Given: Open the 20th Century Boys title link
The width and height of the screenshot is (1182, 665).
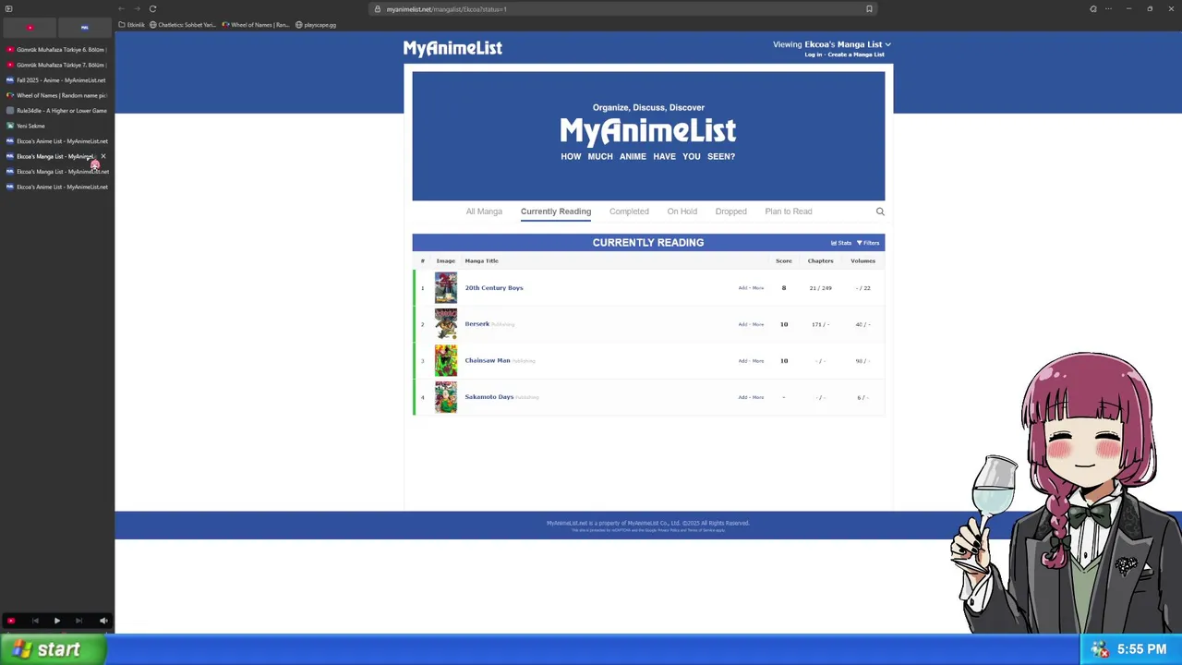Looking at the screenshot, I should pos(494,288).
